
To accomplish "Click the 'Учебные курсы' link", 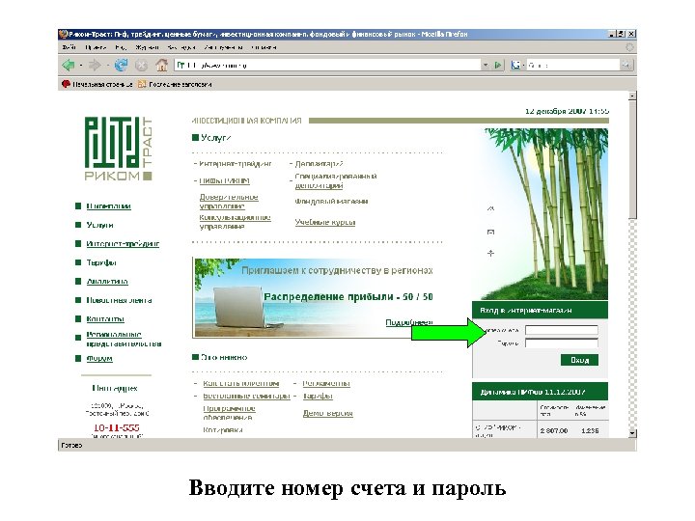I will 325,222.
